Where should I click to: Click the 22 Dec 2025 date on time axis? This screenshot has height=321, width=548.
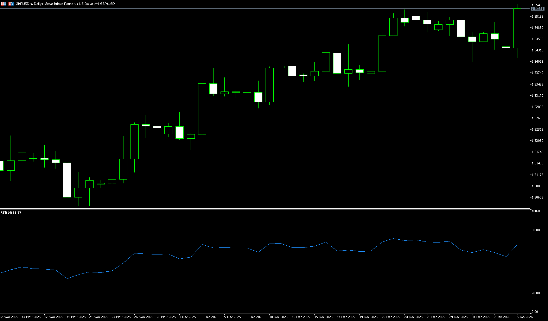click(391, 317)
